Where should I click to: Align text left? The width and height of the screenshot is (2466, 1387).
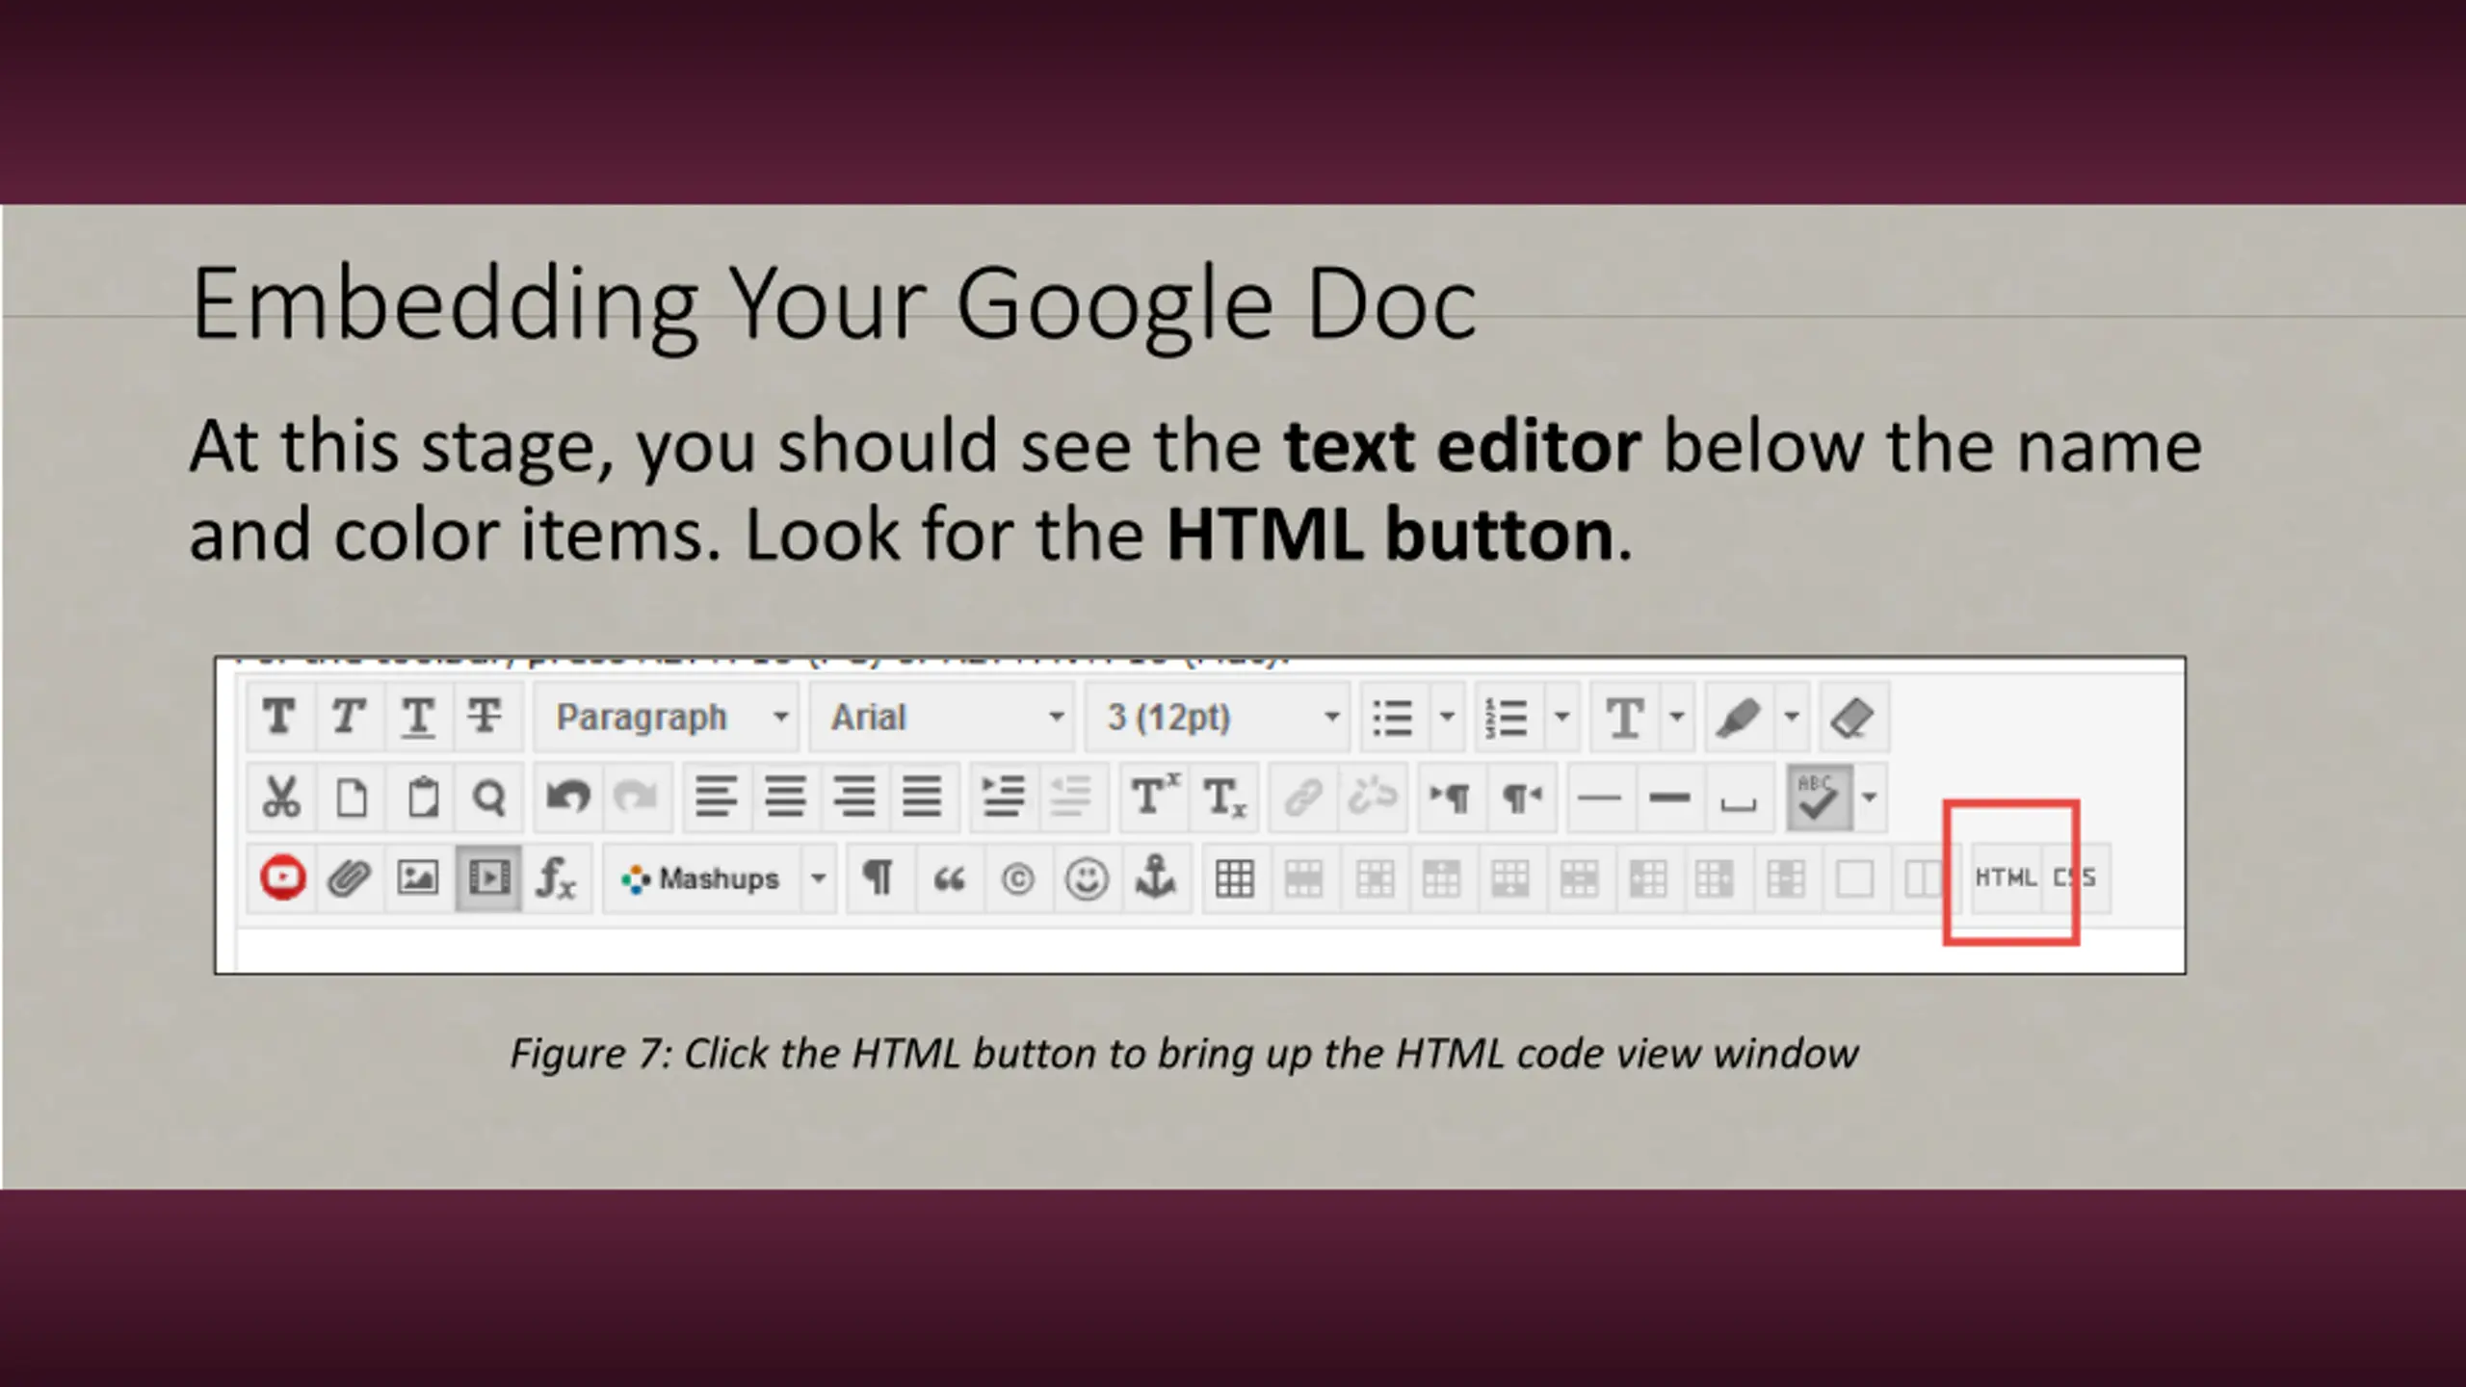717,798
